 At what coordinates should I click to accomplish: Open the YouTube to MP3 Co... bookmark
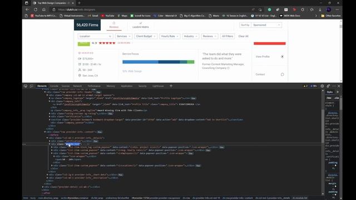point(43,16)
